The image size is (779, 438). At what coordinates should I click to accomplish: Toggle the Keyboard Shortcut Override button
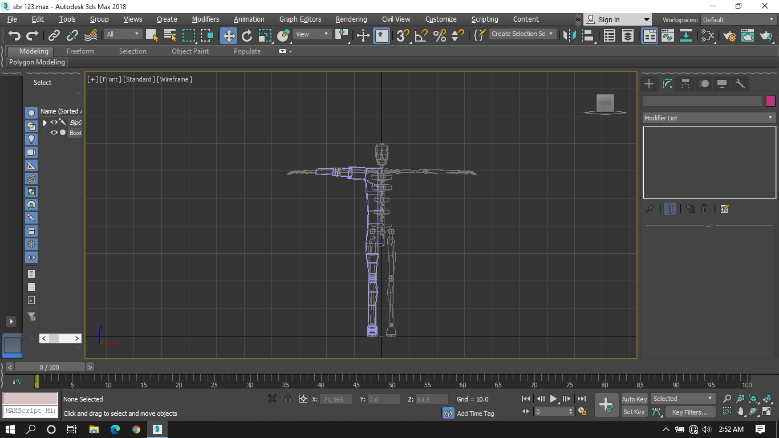tap(382, 36)
